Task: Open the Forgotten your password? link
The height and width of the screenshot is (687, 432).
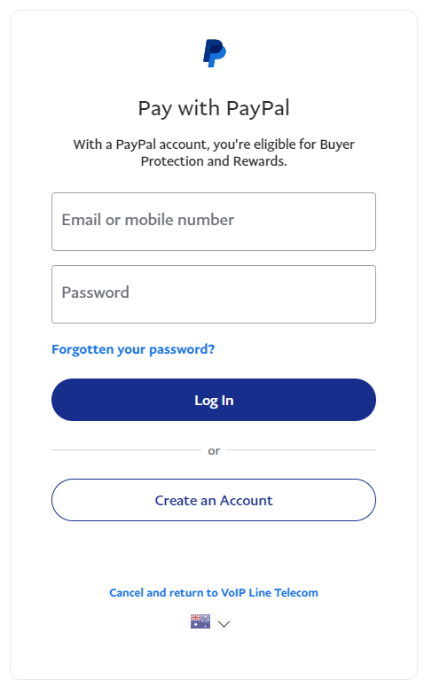Action: (x=133, y=349)
